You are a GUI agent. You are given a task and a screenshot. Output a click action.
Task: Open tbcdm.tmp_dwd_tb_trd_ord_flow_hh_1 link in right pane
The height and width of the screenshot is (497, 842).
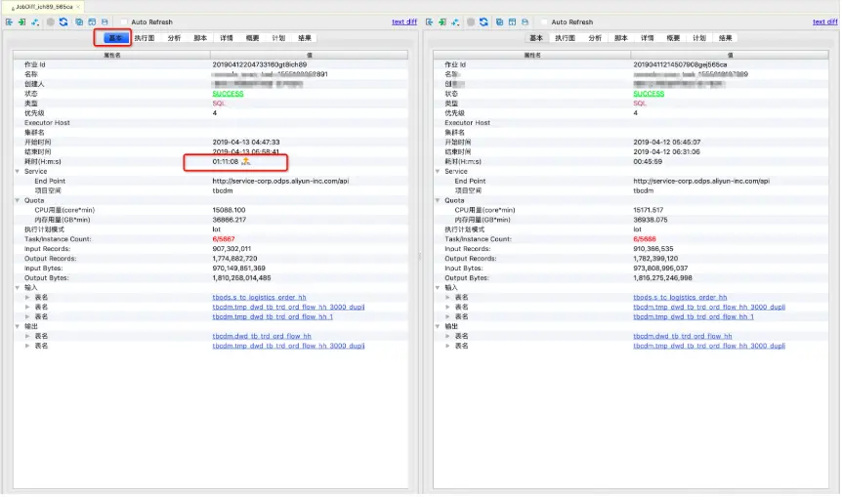[x=694, y=316]
